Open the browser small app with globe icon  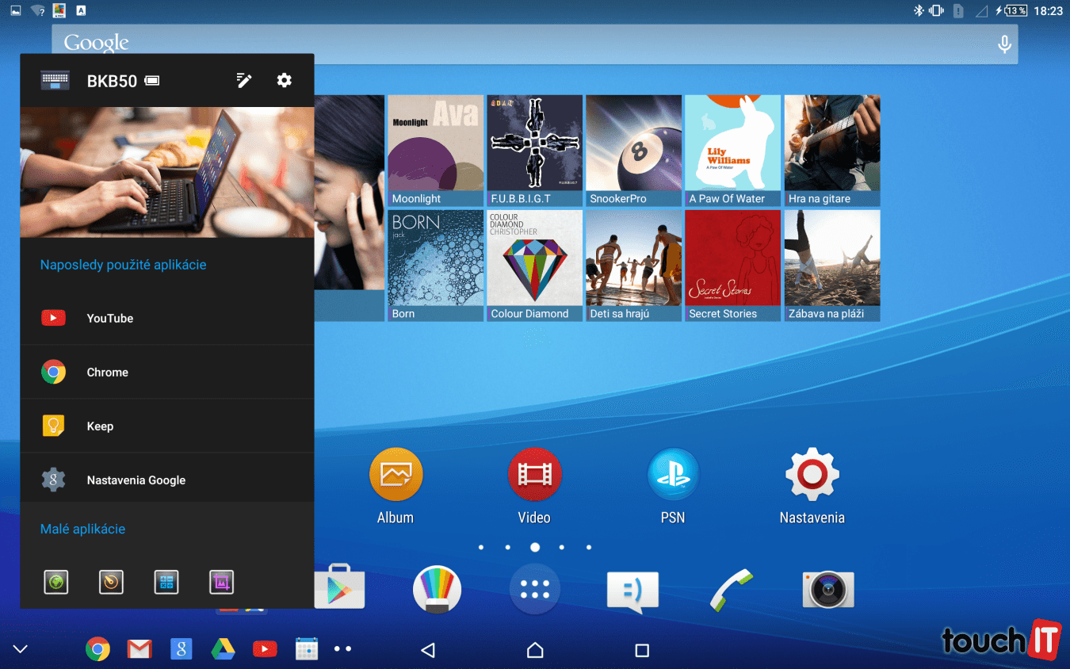coord(56,583)
